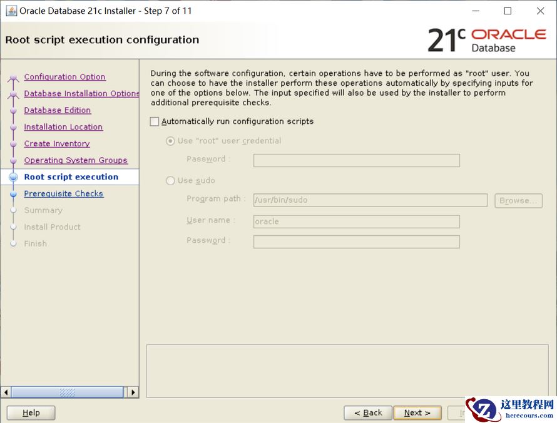Image resolution: width=557 pixels, height=423 pixels.
Task: Click the Program path field /usr/bin/sudo
Action: [x=370, y=200]
